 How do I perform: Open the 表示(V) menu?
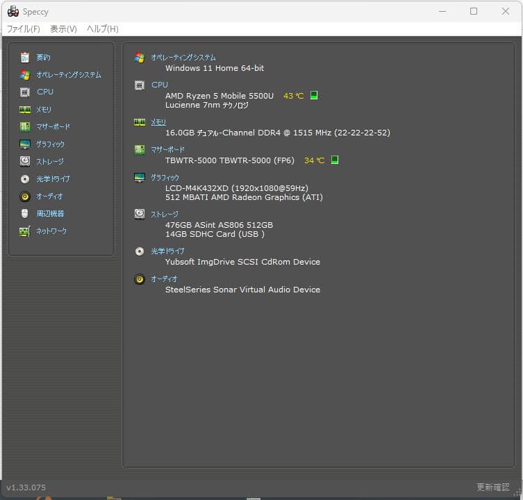point(63,29)
